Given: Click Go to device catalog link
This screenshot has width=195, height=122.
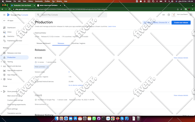Looking at the screenshot, I should (76, 85).
